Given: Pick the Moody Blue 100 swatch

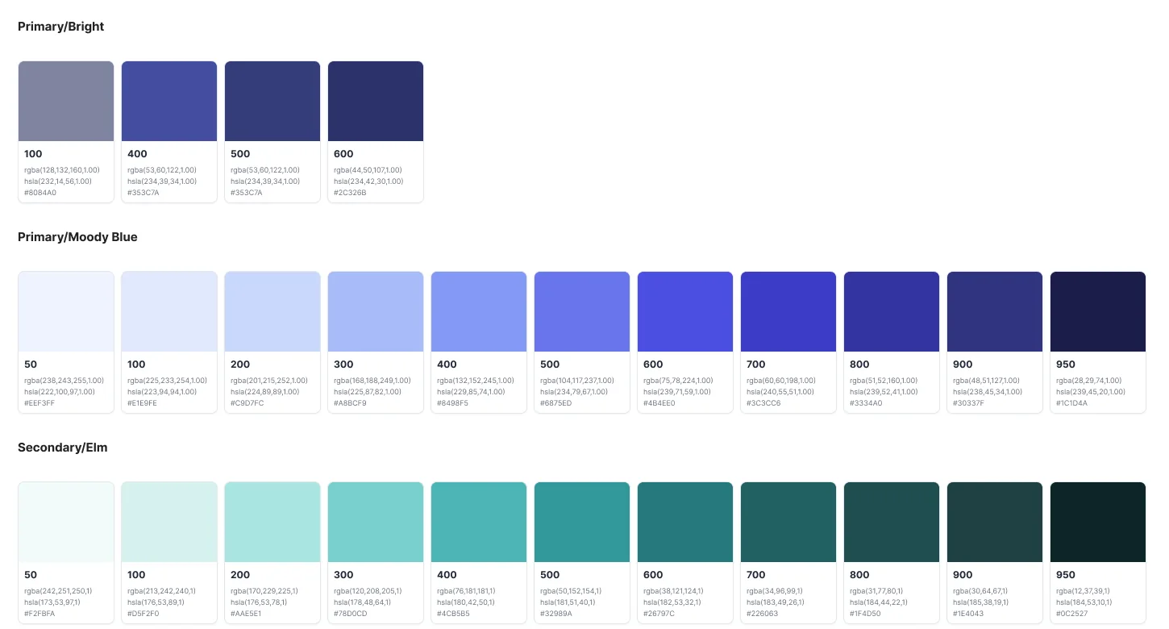Looking at the screenshot, I should pyautogui.click(x=169, y=311).
